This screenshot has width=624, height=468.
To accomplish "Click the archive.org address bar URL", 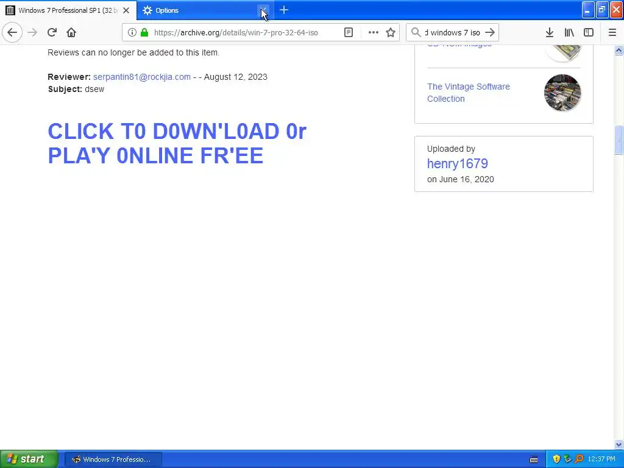I will pos(236,33).
